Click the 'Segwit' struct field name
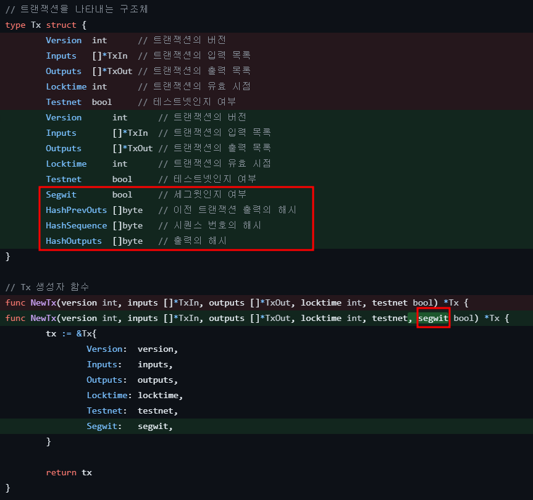 coord(61,194)
